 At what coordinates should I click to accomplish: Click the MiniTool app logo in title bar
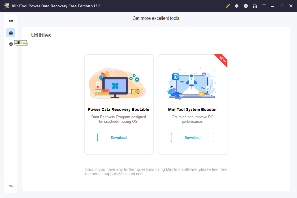[7, 6]
